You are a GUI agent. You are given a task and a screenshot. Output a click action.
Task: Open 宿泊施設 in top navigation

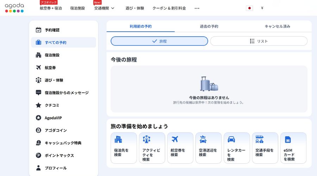(x=77, y=8)
